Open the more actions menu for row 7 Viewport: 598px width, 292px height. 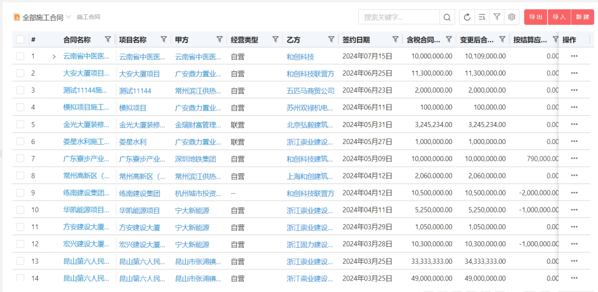pos(574,159)
